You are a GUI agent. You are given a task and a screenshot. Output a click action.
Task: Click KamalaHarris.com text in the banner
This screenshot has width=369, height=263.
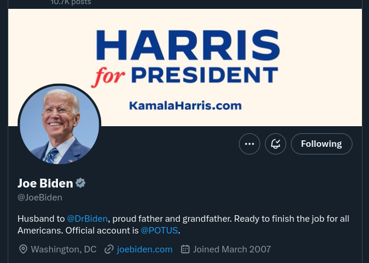(x=185, y=106)
